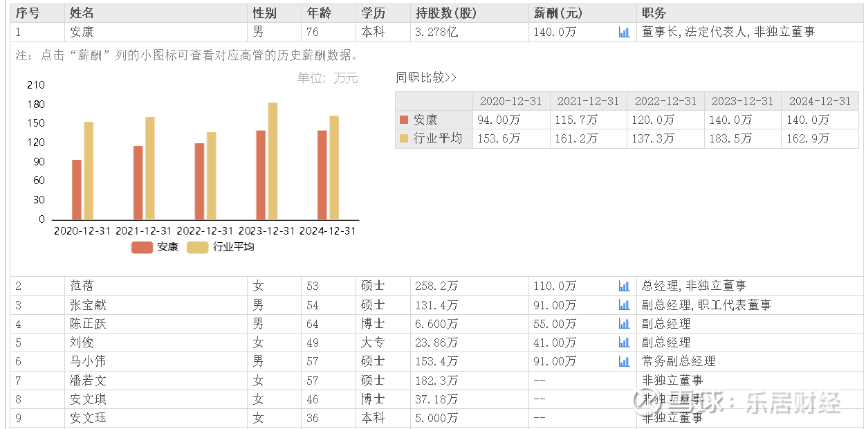Toggle the 安康 legend swatch below chart

pos(142,247)
